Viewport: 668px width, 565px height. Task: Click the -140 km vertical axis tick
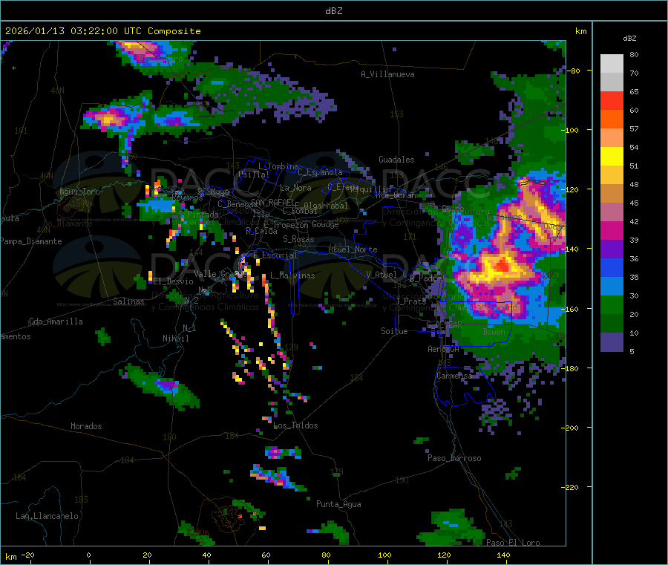[572, 249]
